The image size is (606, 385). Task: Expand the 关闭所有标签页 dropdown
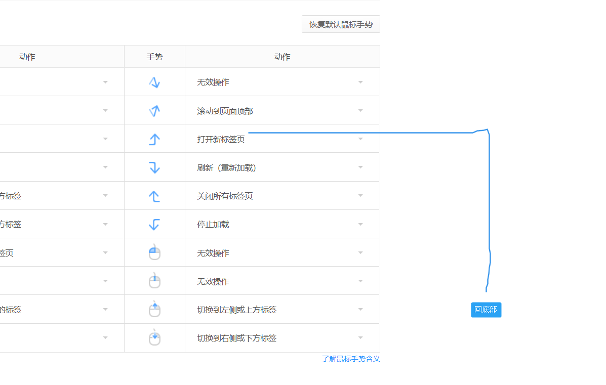282,196
